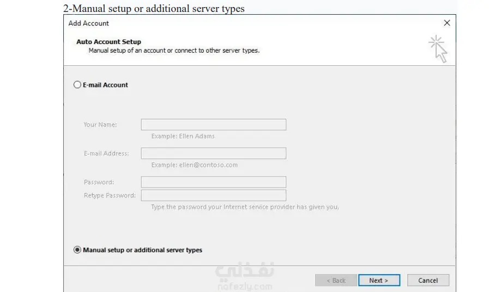Click the cursor click icon in the header
Viewport: 489px width, 292px height.
point(438,48)
